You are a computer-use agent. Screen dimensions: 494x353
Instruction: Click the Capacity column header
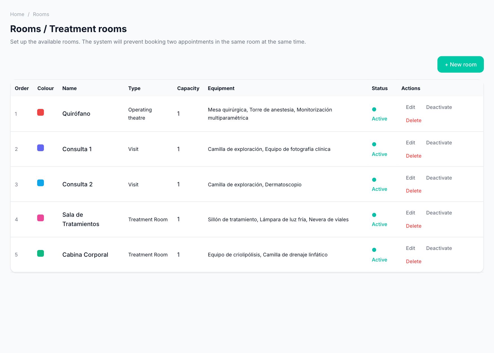point(188,88)
